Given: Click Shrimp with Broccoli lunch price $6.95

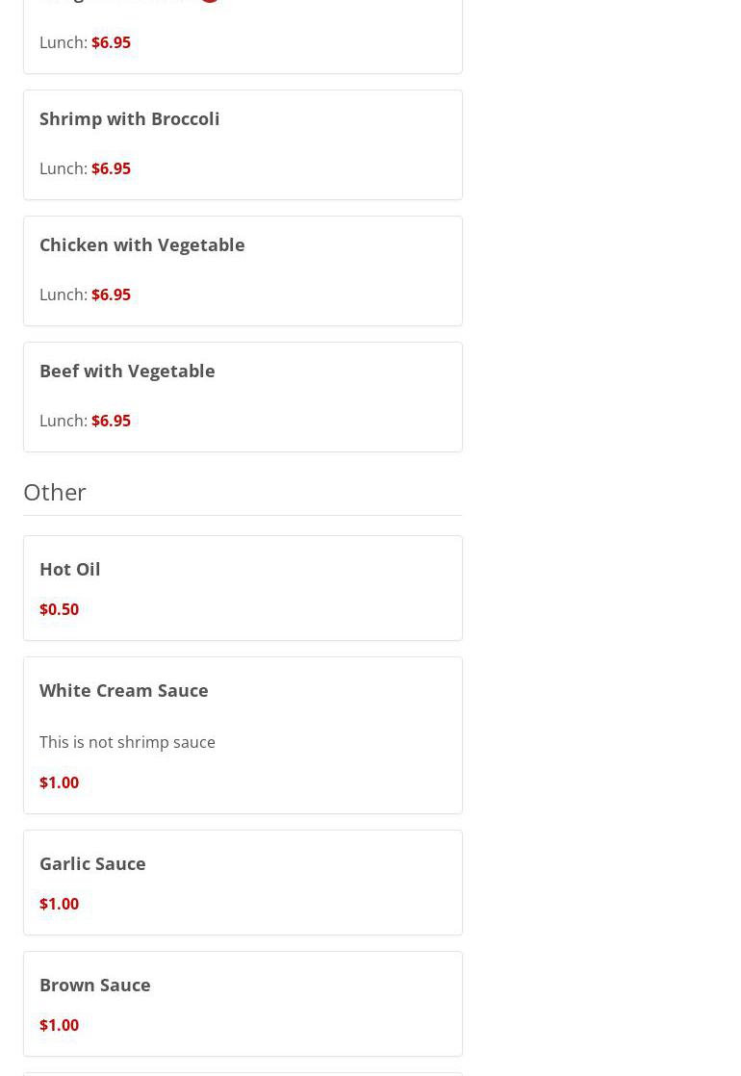Looking at the screenshot, I should (x=111, y=168).
